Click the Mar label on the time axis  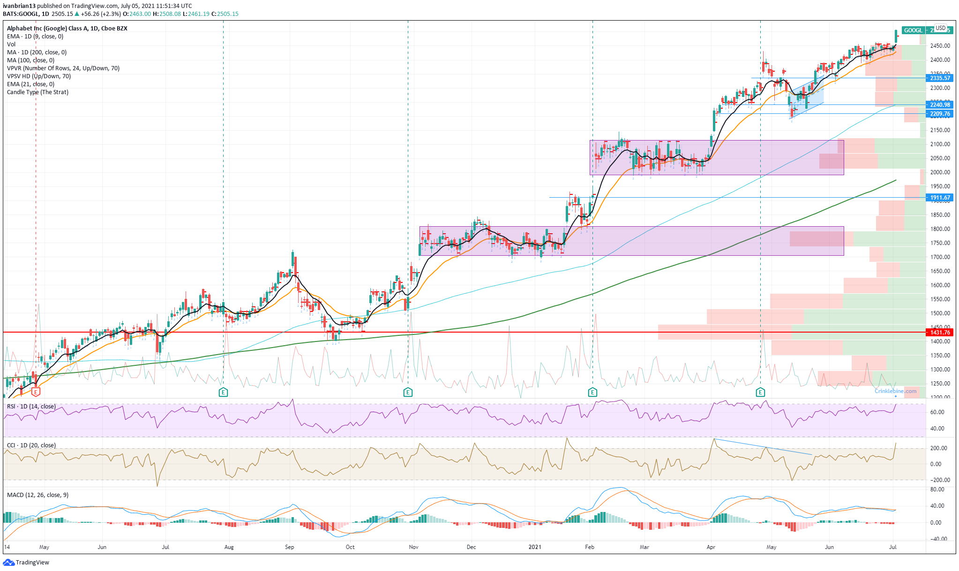pyautogui.click(x=644, y=547)
